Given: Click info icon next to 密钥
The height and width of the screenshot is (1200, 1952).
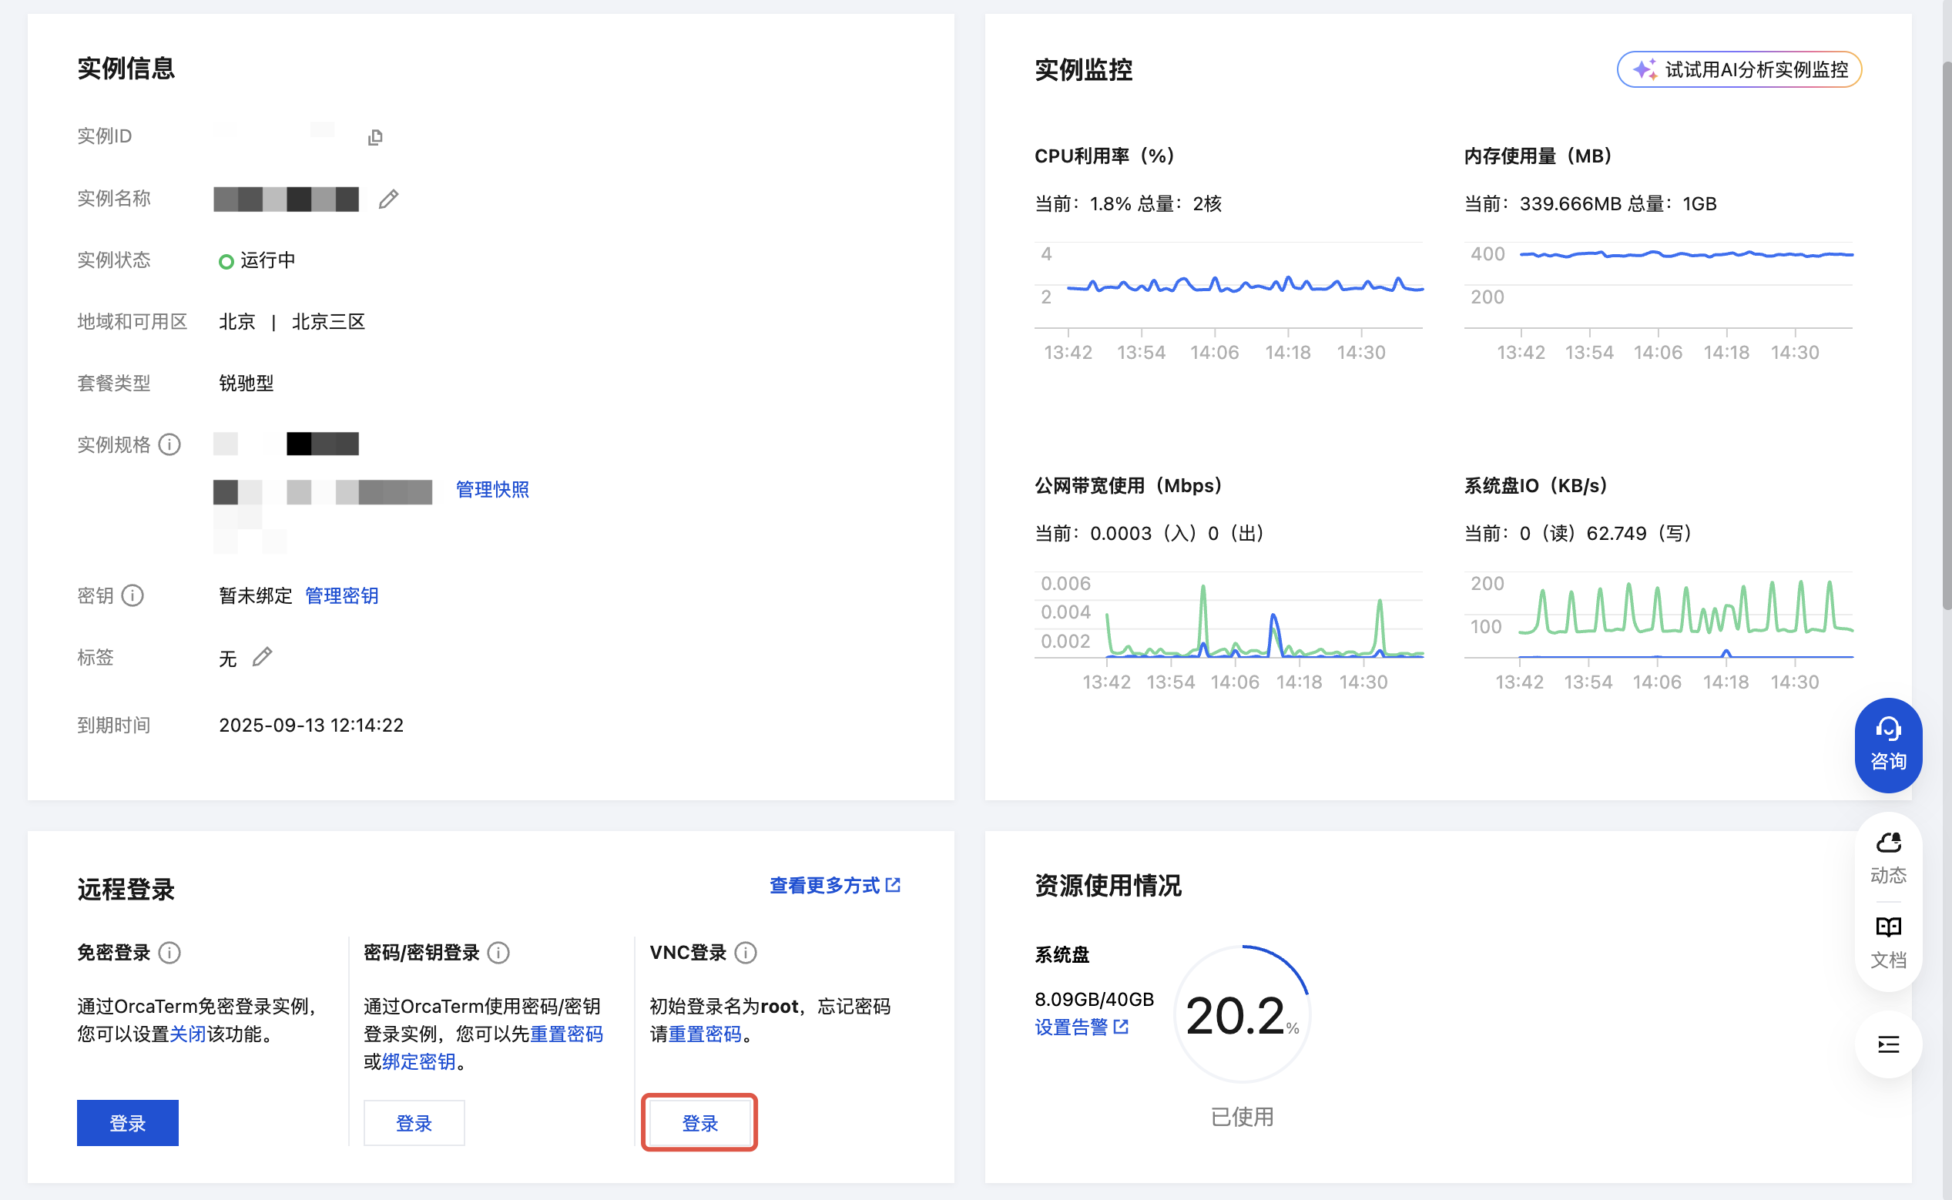Looking at the screenshot, I should coord(132,595).
